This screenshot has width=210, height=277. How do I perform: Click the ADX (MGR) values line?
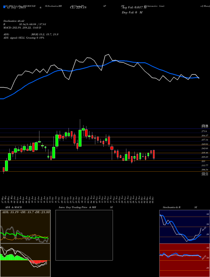pos(31,34)
